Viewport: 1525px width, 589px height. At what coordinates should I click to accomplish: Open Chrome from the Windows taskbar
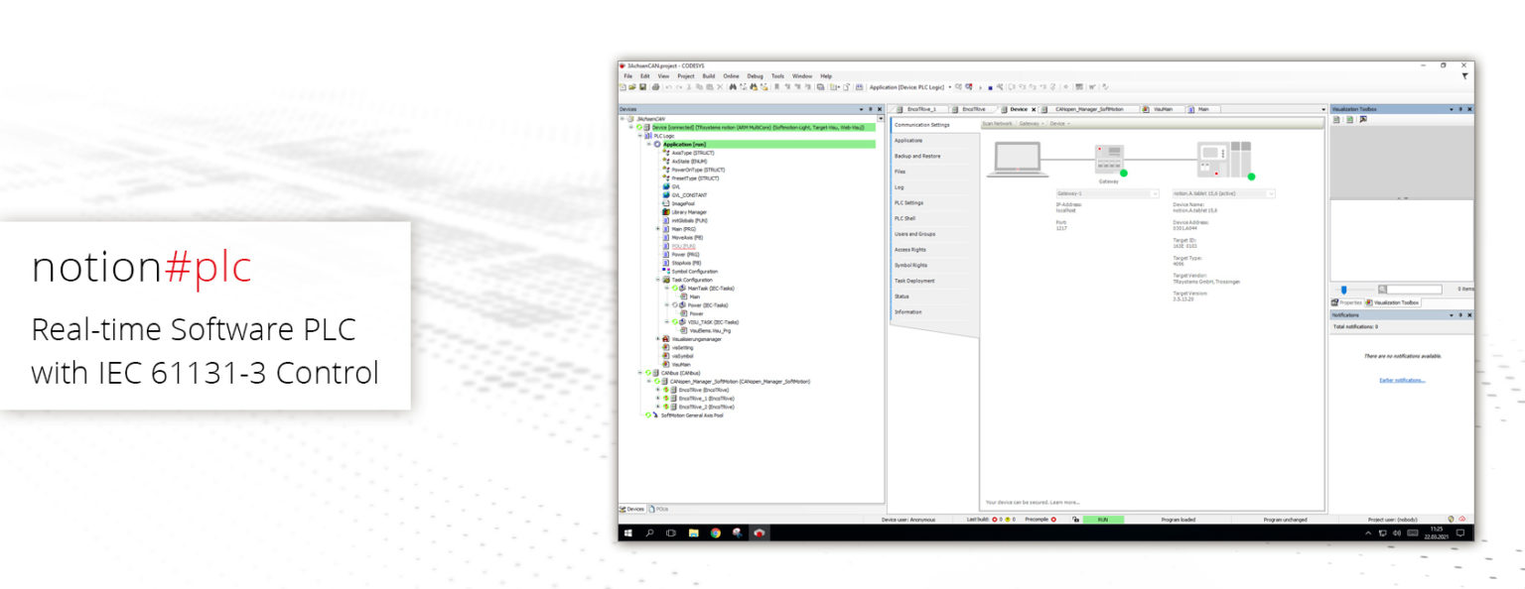715,533
